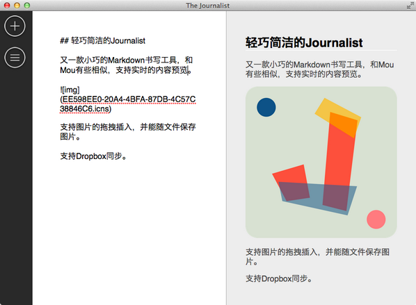Click '支持Dropbox同步。' line in editor
The image size is (416, 305).
click(93, 156)
